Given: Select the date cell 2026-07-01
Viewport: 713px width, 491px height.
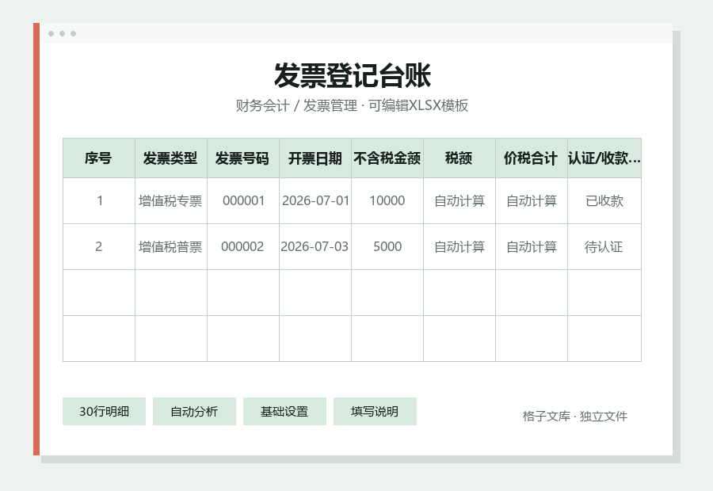Looking at the screenshot, I should [315, 201].
